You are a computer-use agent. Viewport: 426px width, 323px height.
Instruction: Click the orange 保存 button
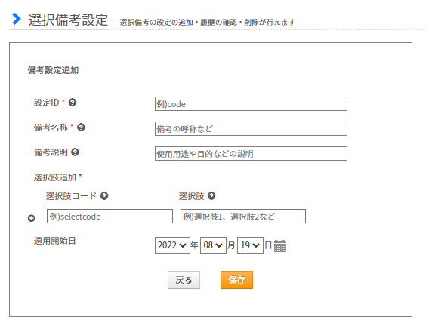236,280
